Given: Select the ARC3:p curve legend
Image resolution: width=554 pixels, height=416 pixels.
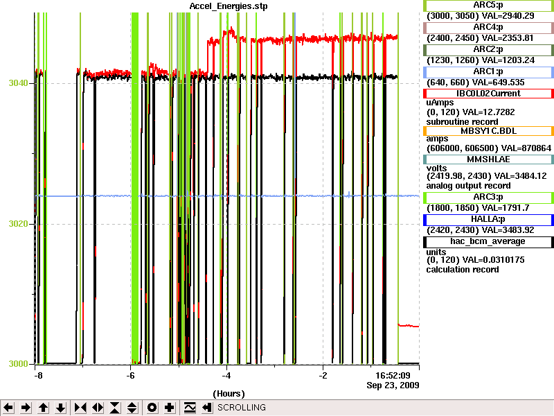Looking at the screenshot, I should [488, 198].
